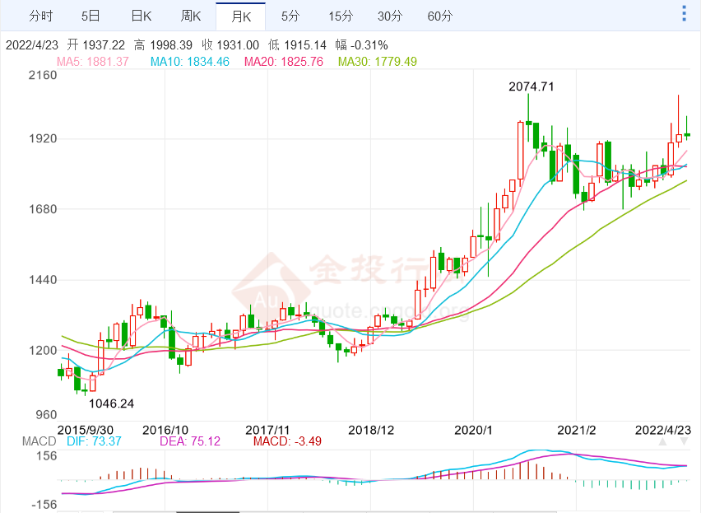Image resolution: width=701 pixels, height=513 pixels.
Task: Open the 30分 chart view
Action: [390, 16]
